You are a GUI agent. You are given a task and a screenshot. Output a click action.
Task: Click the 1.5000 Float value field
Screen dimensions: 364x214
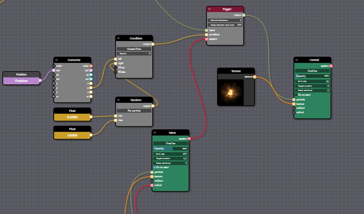(x=72, y=135)
